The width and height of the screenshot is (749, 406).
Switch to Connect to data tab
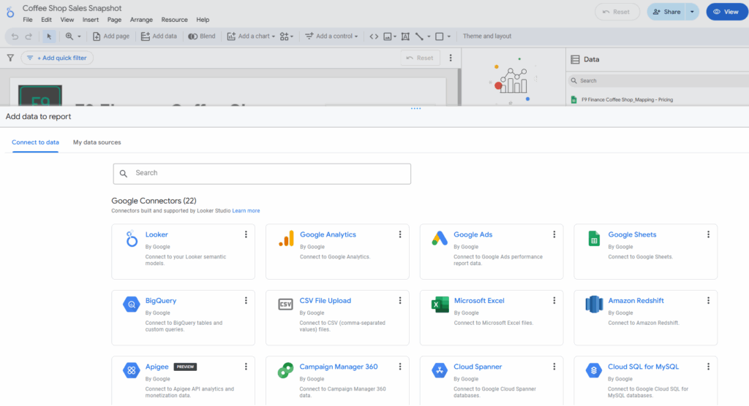click(x=35, y=142)
